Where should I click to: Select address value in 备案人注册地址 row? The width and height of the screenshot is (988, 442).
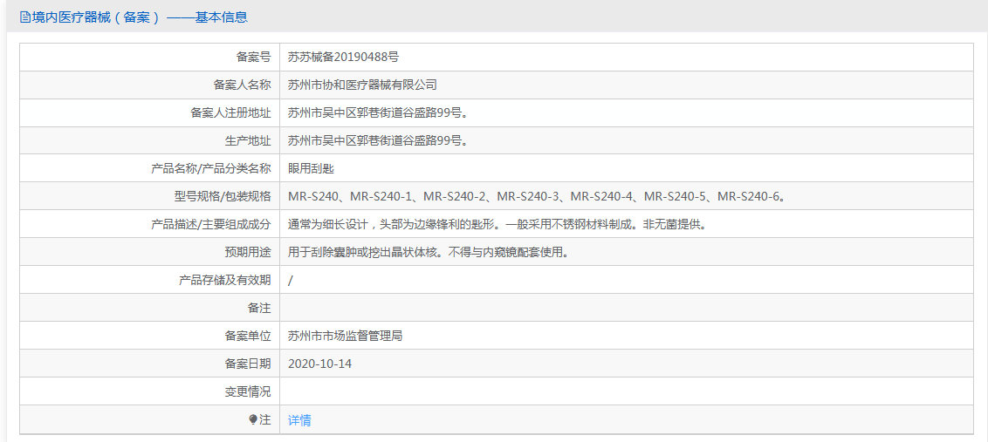pyautogui.click(x=377, y=112)
